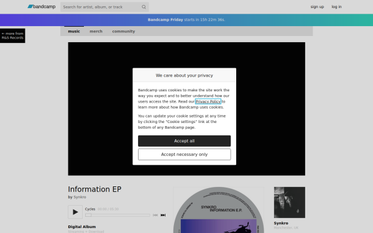Choose Accept necessary only

pos(185,154)
